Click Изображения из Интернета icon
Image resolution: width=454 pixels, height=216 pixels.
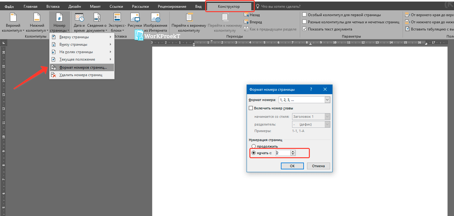[155, 18]
